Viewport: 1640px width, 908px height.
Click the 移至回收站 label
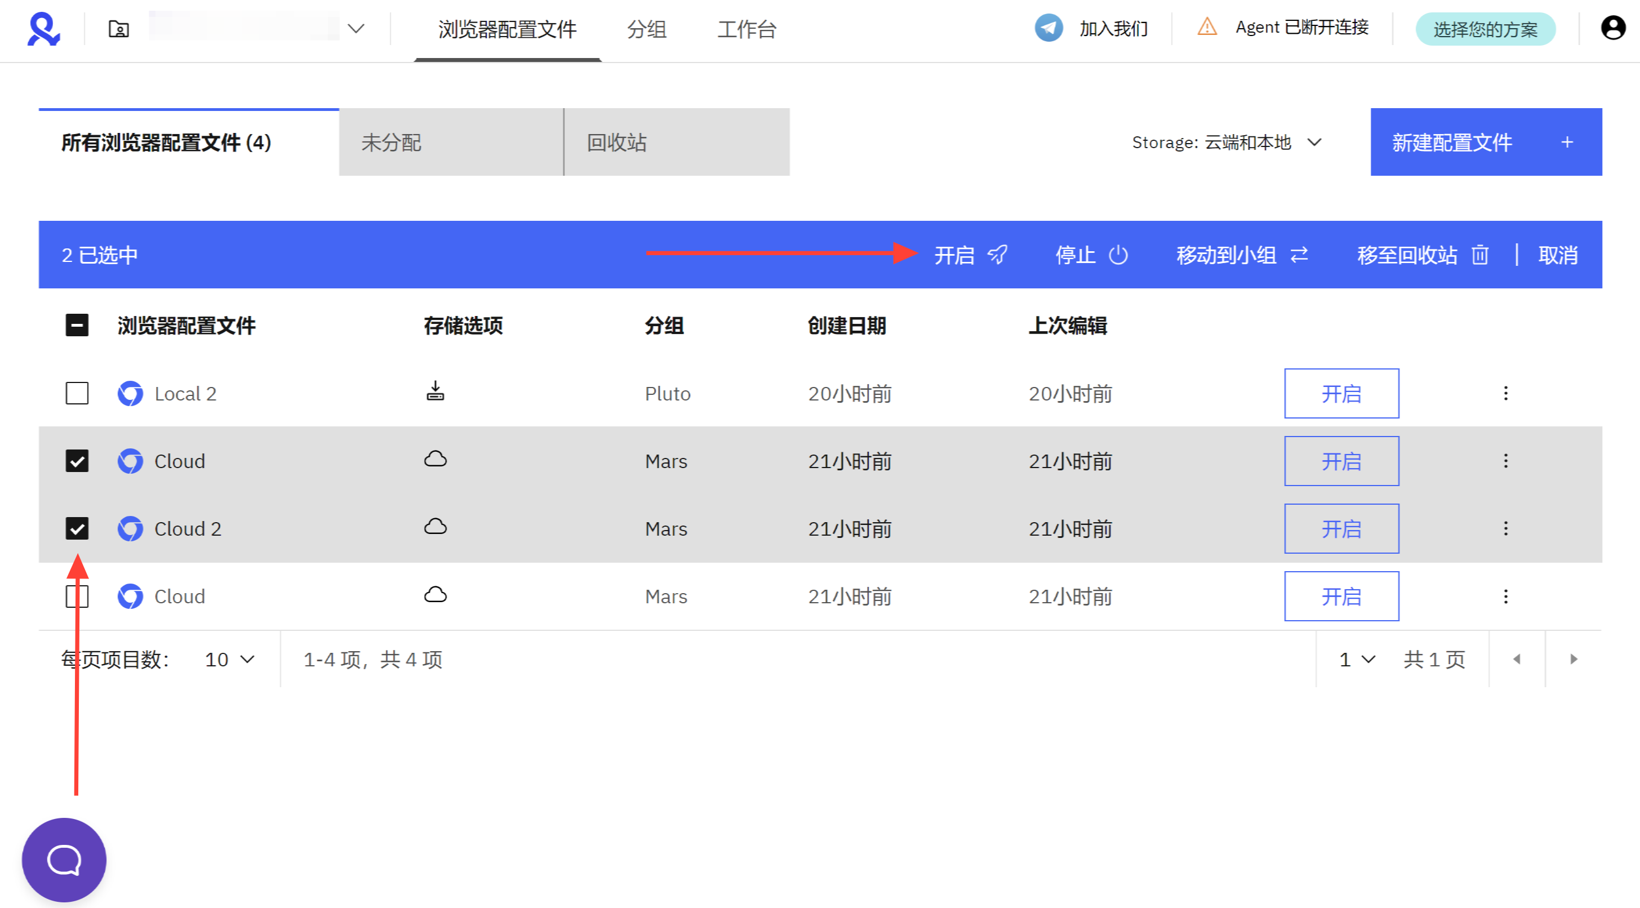[x=1407, y=255]
